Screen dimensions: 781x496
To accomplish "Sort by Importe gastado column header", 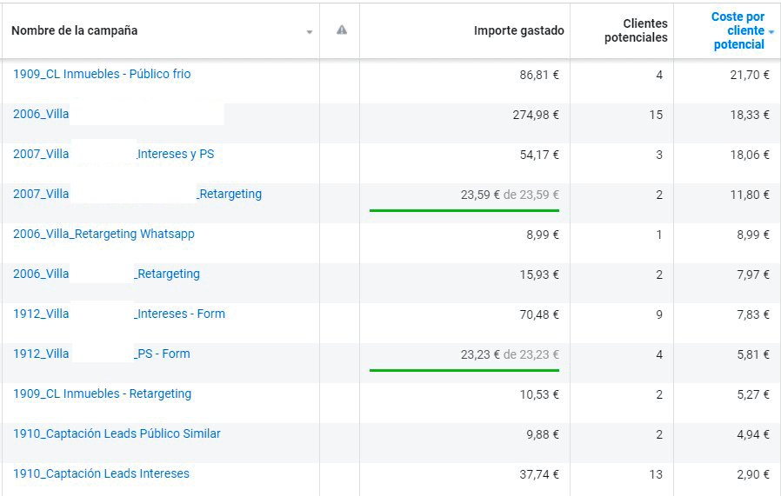I will pyautogui.click(x=518, y=30).
